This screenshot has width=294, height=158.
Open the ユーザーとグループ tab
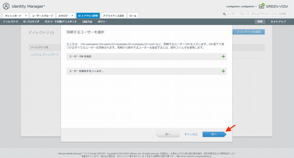(42, 16)
